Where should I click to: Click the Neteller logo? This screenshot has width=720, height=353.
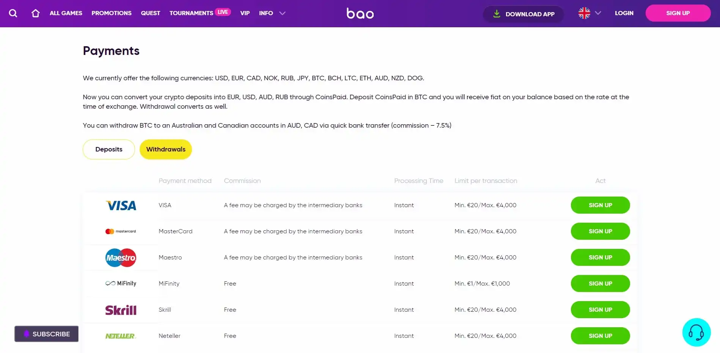click(x=121, y=336)
